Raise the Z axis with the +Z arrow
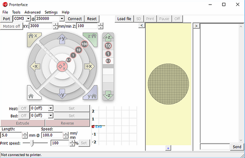 [x=108, y=37]
